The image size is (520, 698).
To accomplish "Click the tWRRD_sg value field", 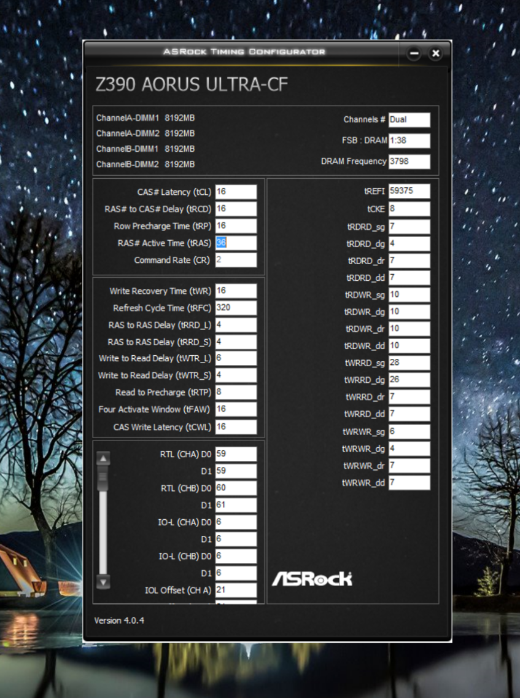I will pos(409,363).
